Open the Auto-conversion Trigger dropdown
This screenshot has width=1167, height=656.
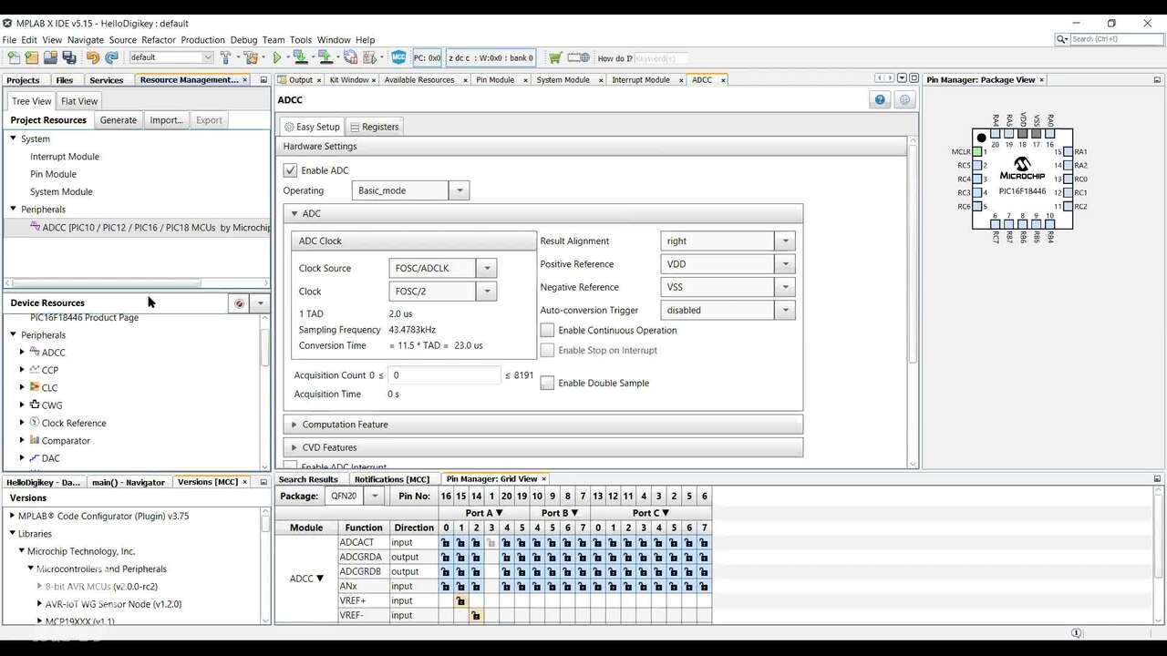pos(785,311)
